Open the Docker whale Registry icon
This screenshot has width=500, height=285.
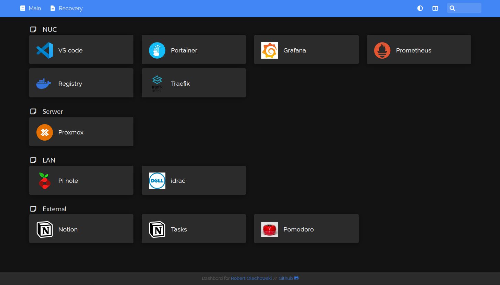click(44, 84)
